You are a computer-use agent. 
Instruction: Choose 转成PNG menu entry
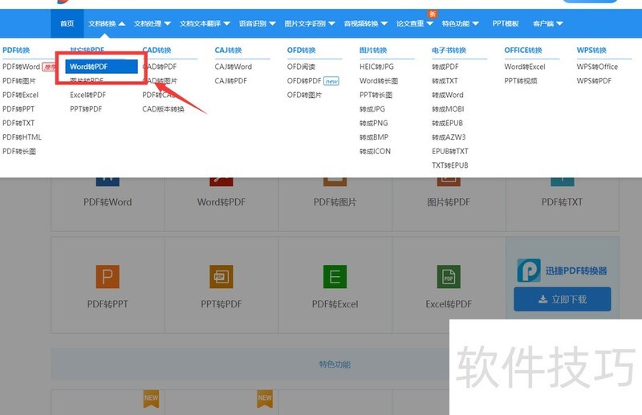(x=373, y=123)
